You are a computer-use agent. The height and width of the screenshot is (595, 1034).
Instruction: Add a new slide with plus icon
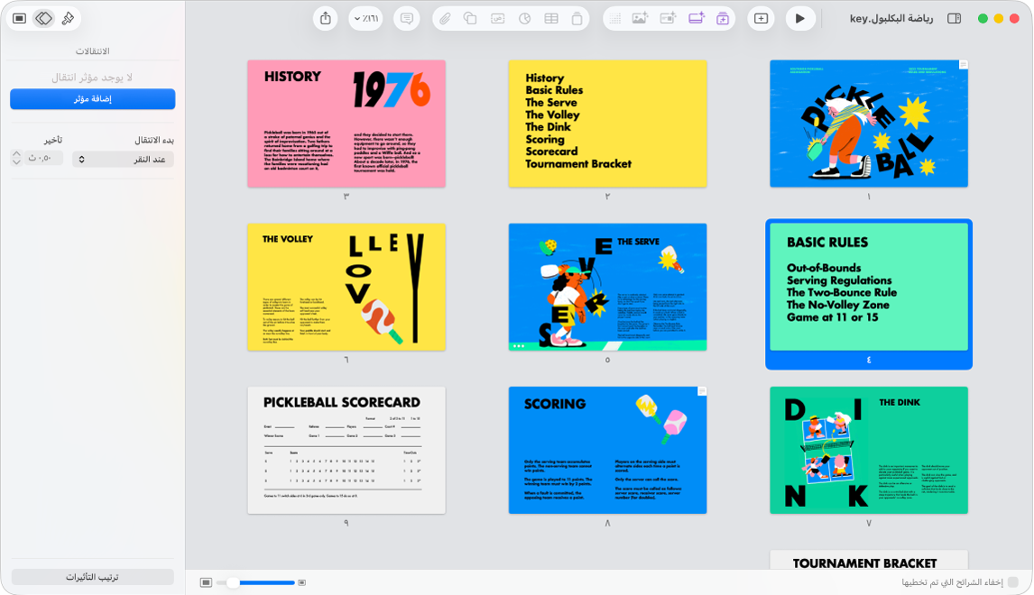pos(761,18)
